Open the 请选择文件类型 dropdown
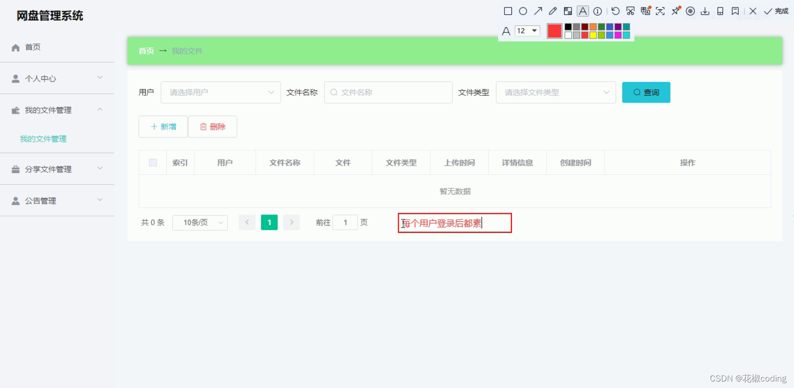 (556, 92)
